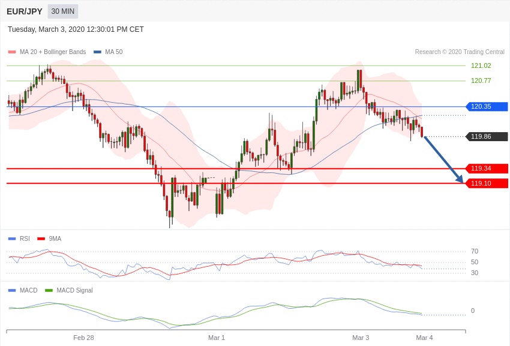Click the 120.77 resistance level label

(x=481, y=80)
